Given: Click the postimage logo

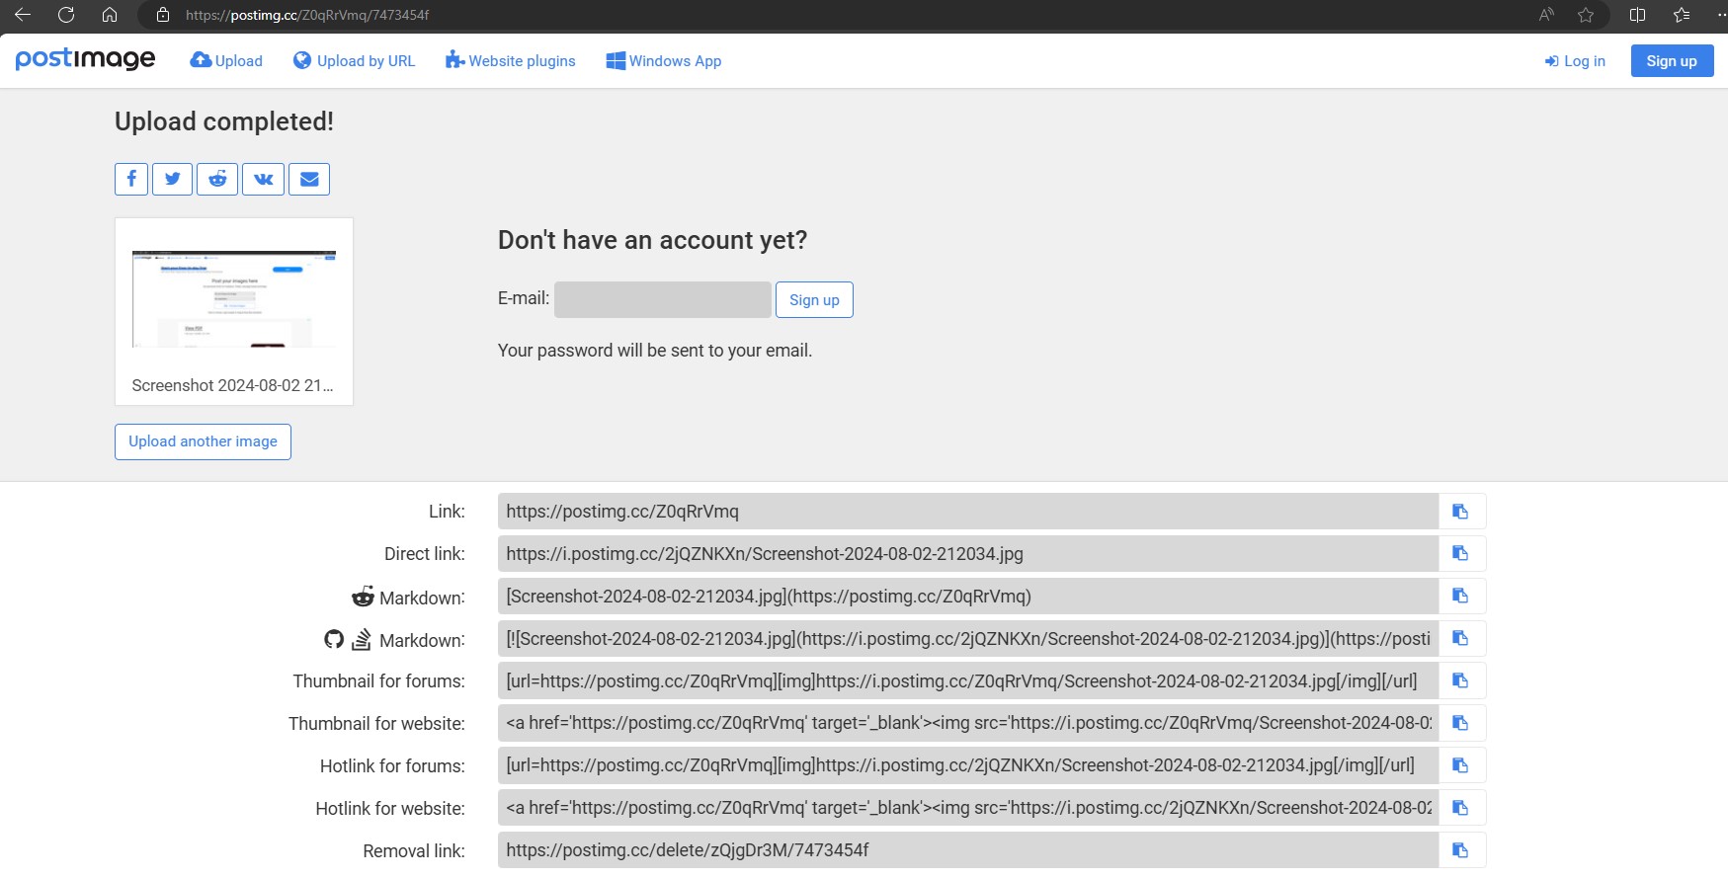Looking at the screenshot, I should pos(85,60).
